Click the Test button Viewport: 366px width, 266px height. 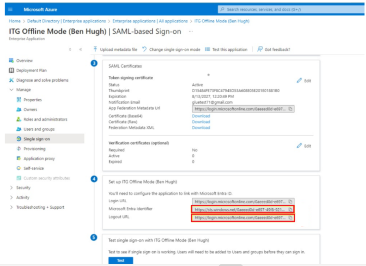[120, 261]
